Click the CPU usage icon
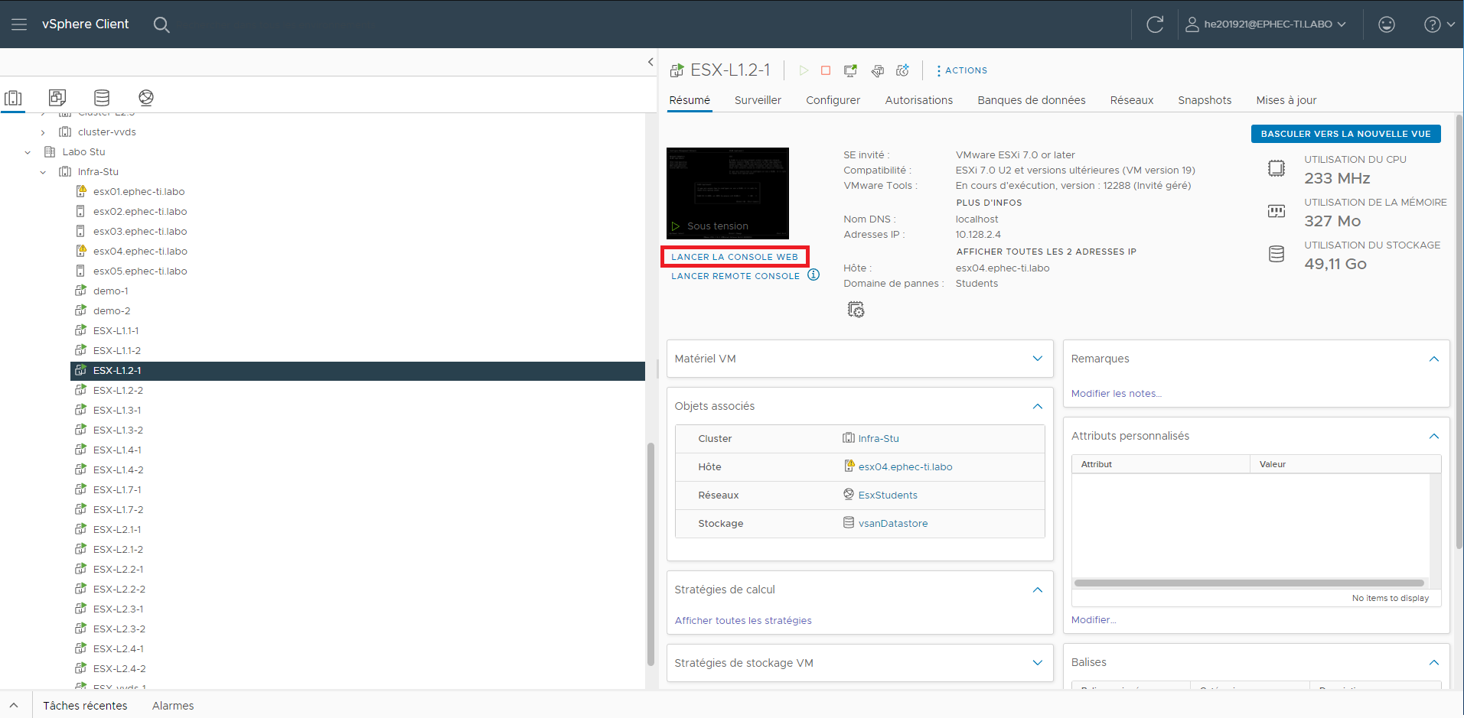The width and height of the screenshot is (1464, 718). [1277, 168]
